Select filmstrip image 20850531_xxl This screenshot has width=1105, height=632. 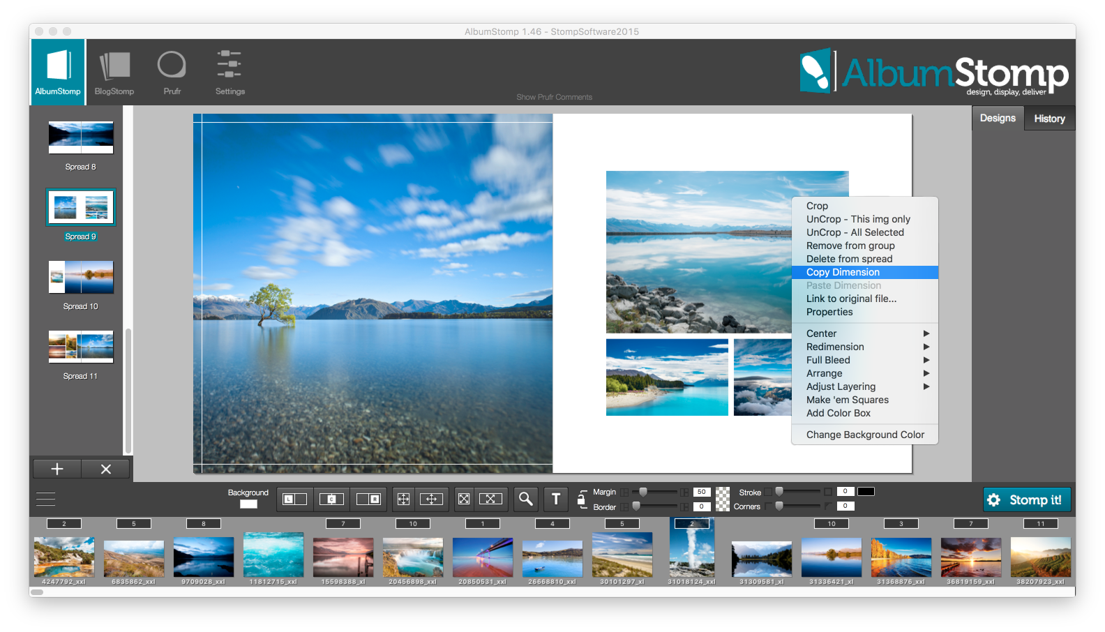pyautogui.click(x=483, y=557)
